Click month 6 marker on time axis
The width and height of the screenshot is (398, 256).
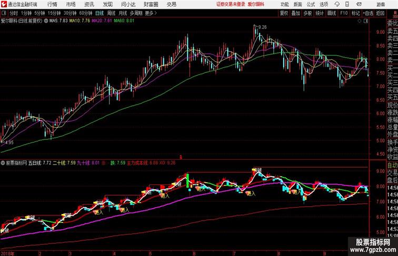[194, 253]
